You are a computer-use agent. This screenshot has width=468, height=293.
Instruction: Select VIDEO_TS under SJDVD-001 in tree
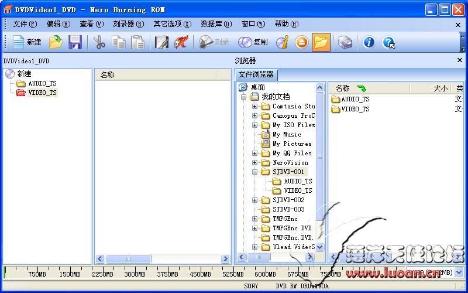(x=298, y=190)
